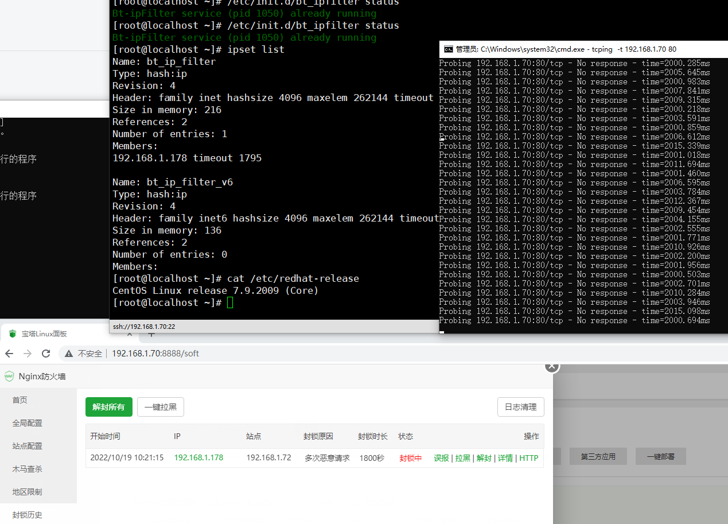Click the green terminal cursor at the prompt
The width and height of the screenshot is (728, 524).
230,302
